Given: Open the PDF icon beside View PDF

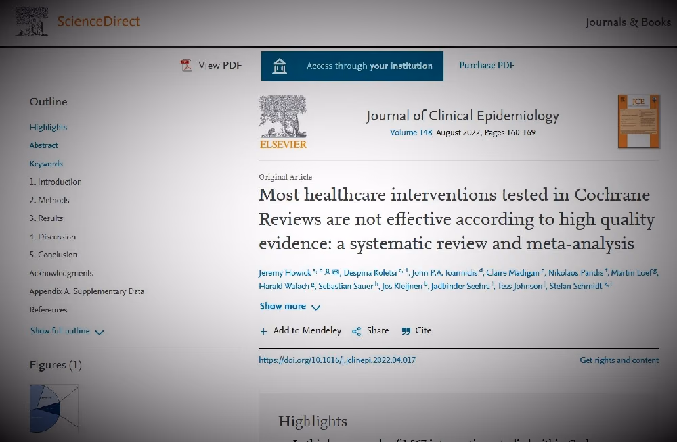Looking at the screenshot, I should click(x=186, y=66).
